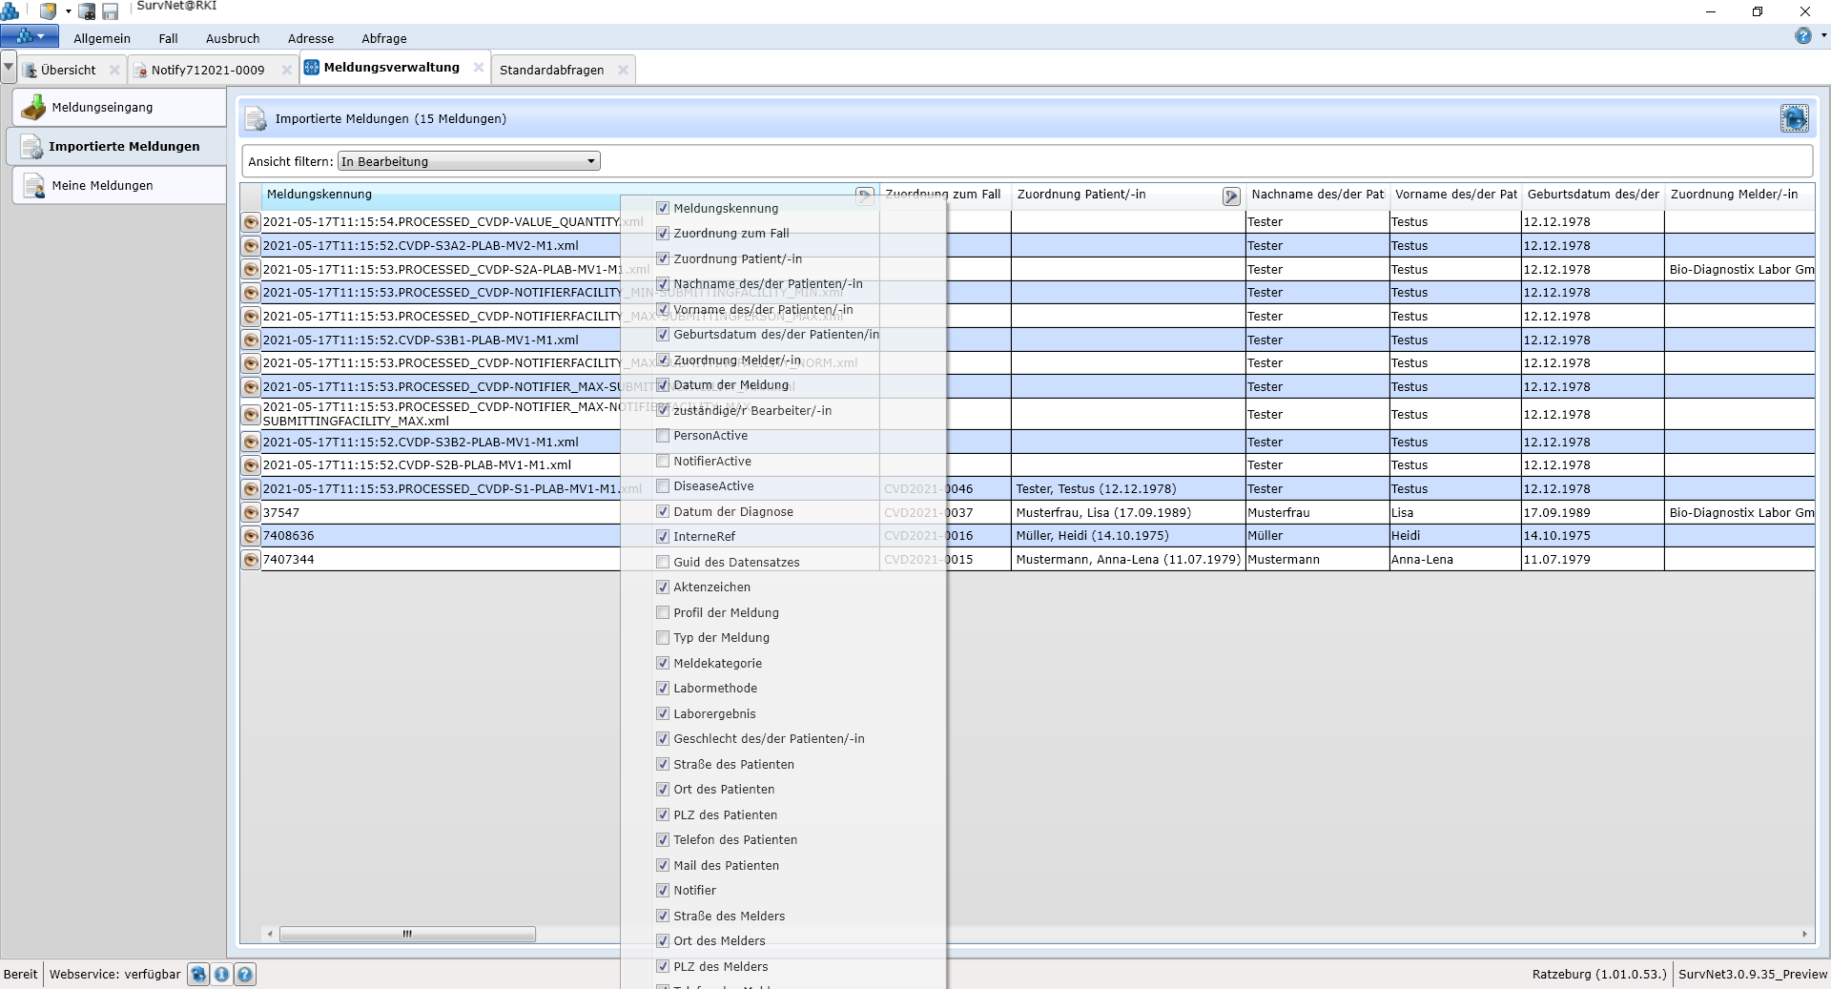
Task: Click the refresh globe icon at top right
Action: point(1794,118)
